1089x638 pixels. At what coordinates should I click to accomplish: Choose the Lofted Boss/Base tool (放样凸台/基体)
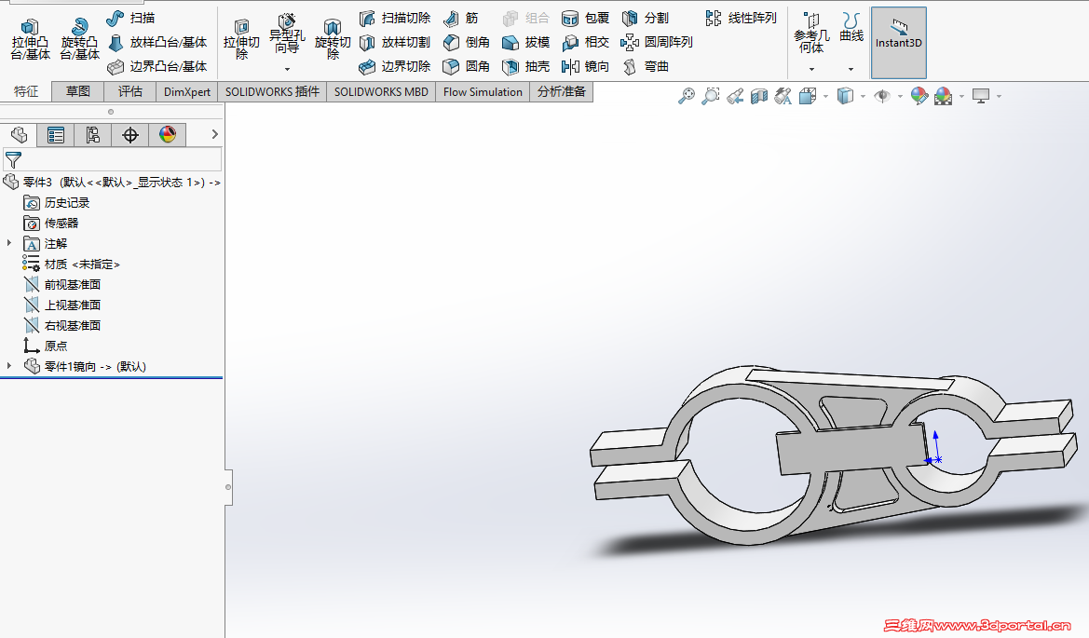[x=157, y=42]
